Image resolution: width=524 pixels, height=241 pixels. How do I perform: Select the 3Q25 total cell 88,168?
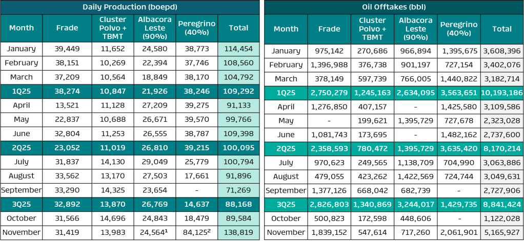(x=238, y=204)
